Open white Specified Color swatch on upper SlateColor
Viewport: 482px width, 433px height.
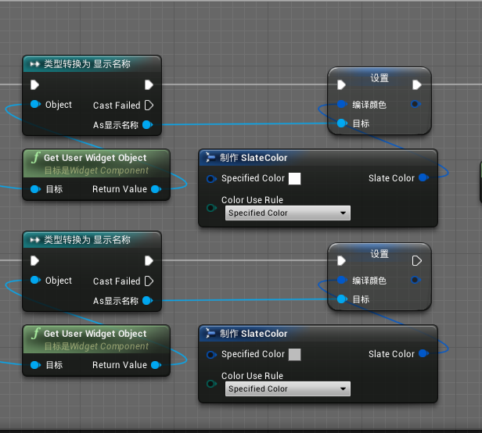pyautogui.click(x=294, y=179)
